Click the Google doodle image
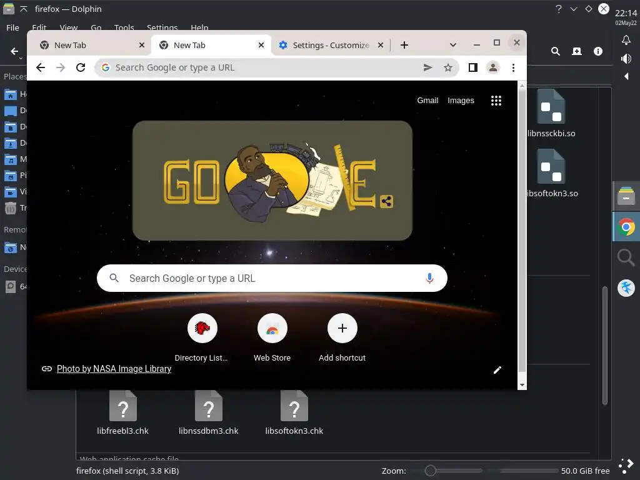The width and height of the screenshot is (640, 480). (x=272, y=181)
